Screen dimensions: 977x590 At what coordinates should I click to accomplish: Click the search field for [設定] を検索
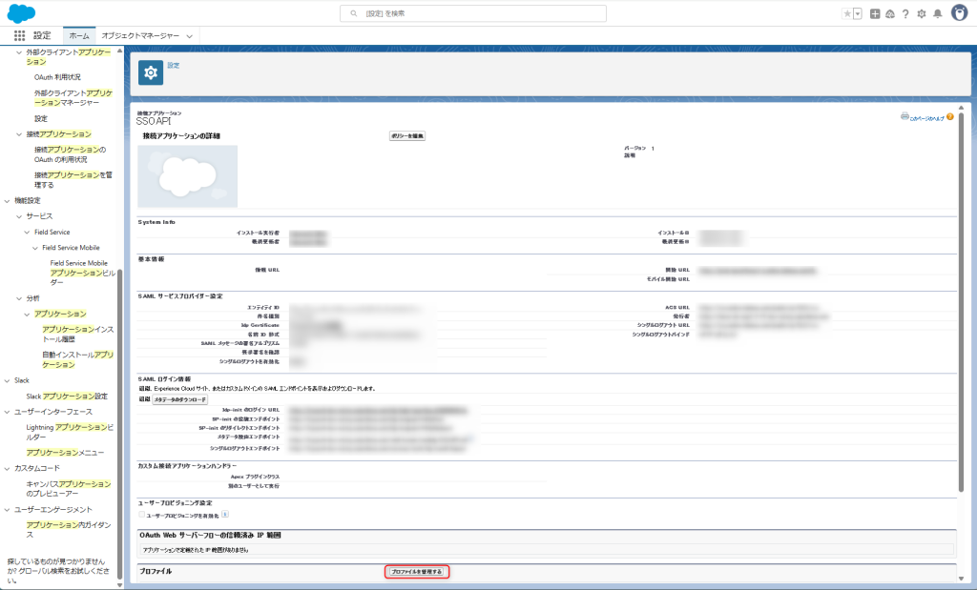pyautogui.click(x=473, y=13)
